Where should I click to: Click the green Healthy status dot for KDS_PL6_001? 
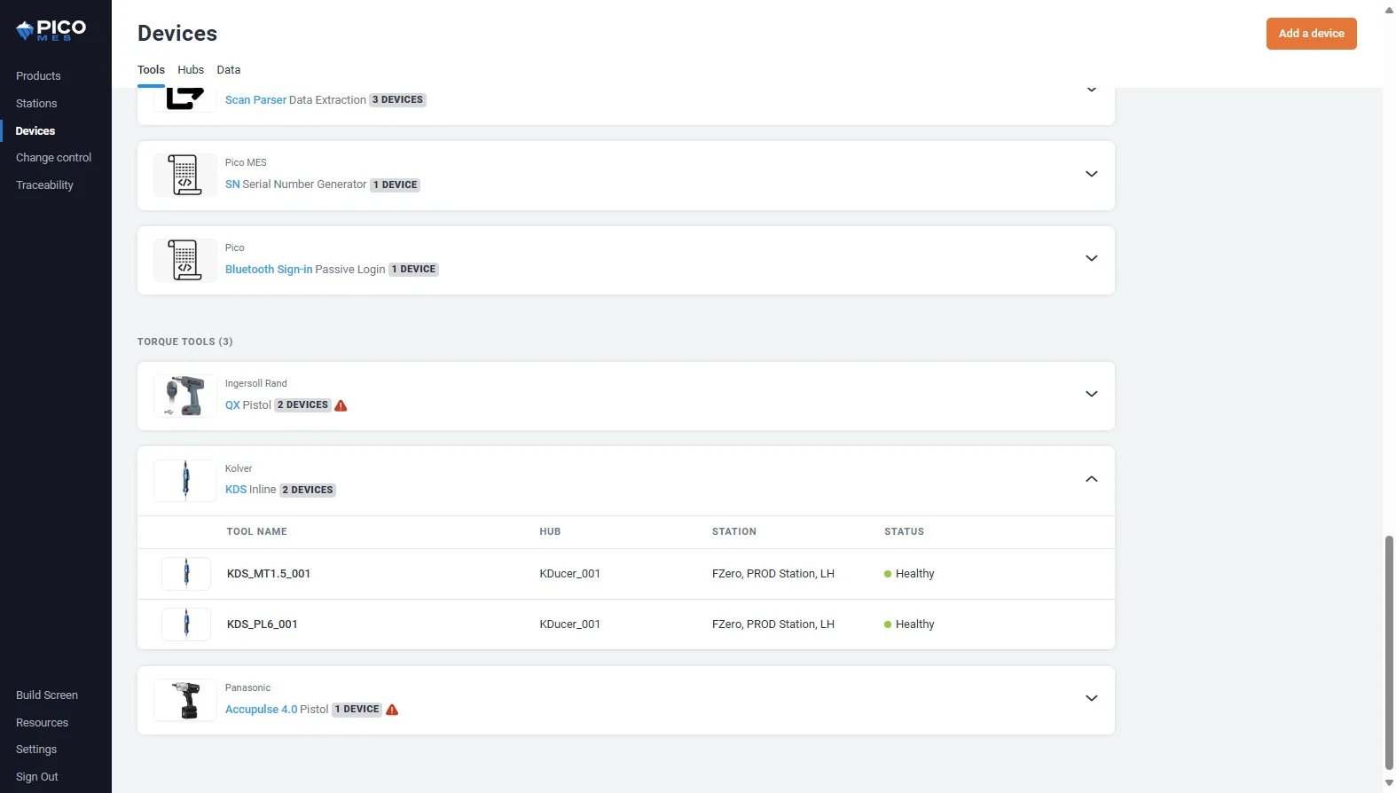click(x=888, y=624)
